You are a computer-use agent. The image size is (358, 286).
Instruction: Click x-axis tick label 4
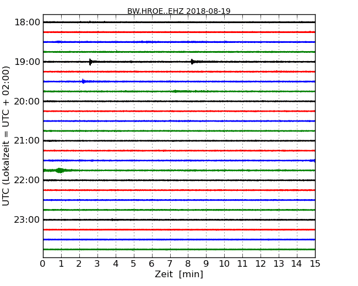tap(116, 264)
